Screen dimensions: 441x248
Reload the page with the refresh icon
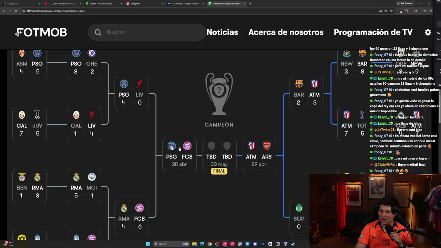(x=16, y=11)
